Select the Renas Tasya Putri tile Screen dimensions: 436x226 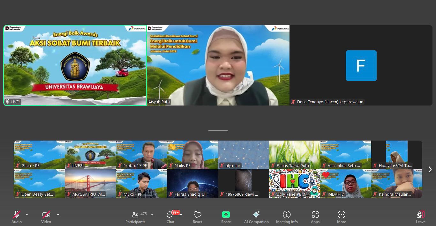295,155
